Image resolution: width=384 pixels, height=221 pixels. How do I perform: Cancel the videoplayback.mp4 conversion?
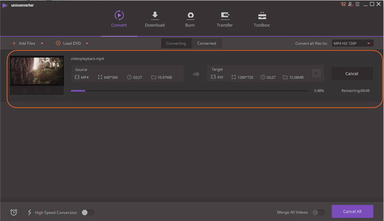pyautogui.click(x=352, y=74)
